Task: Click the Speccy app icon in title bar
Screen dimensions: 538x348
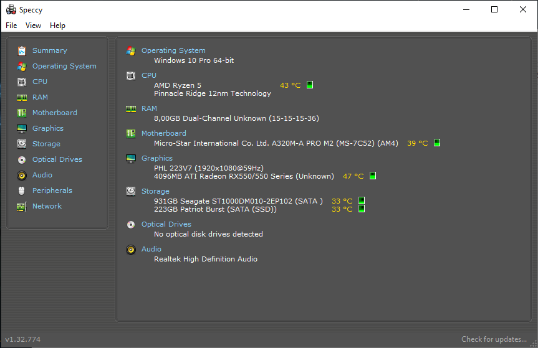Action: pyautogui.click(x=11, y=9)
